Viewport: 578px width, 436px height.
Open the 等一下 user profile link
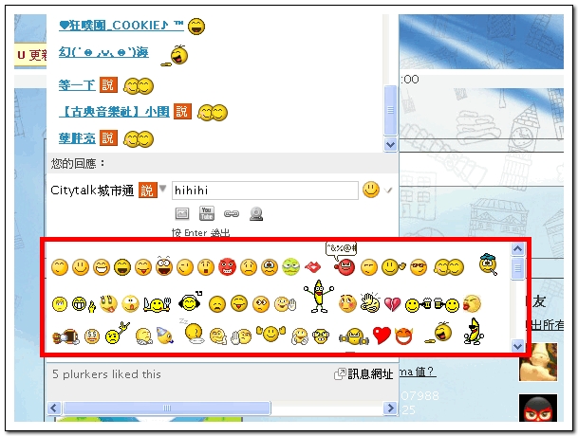click(77, 85)
